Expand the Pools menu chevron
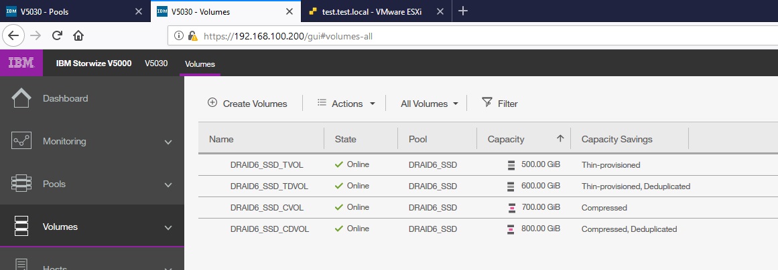778x270 pixels. (x=168, y=184)
